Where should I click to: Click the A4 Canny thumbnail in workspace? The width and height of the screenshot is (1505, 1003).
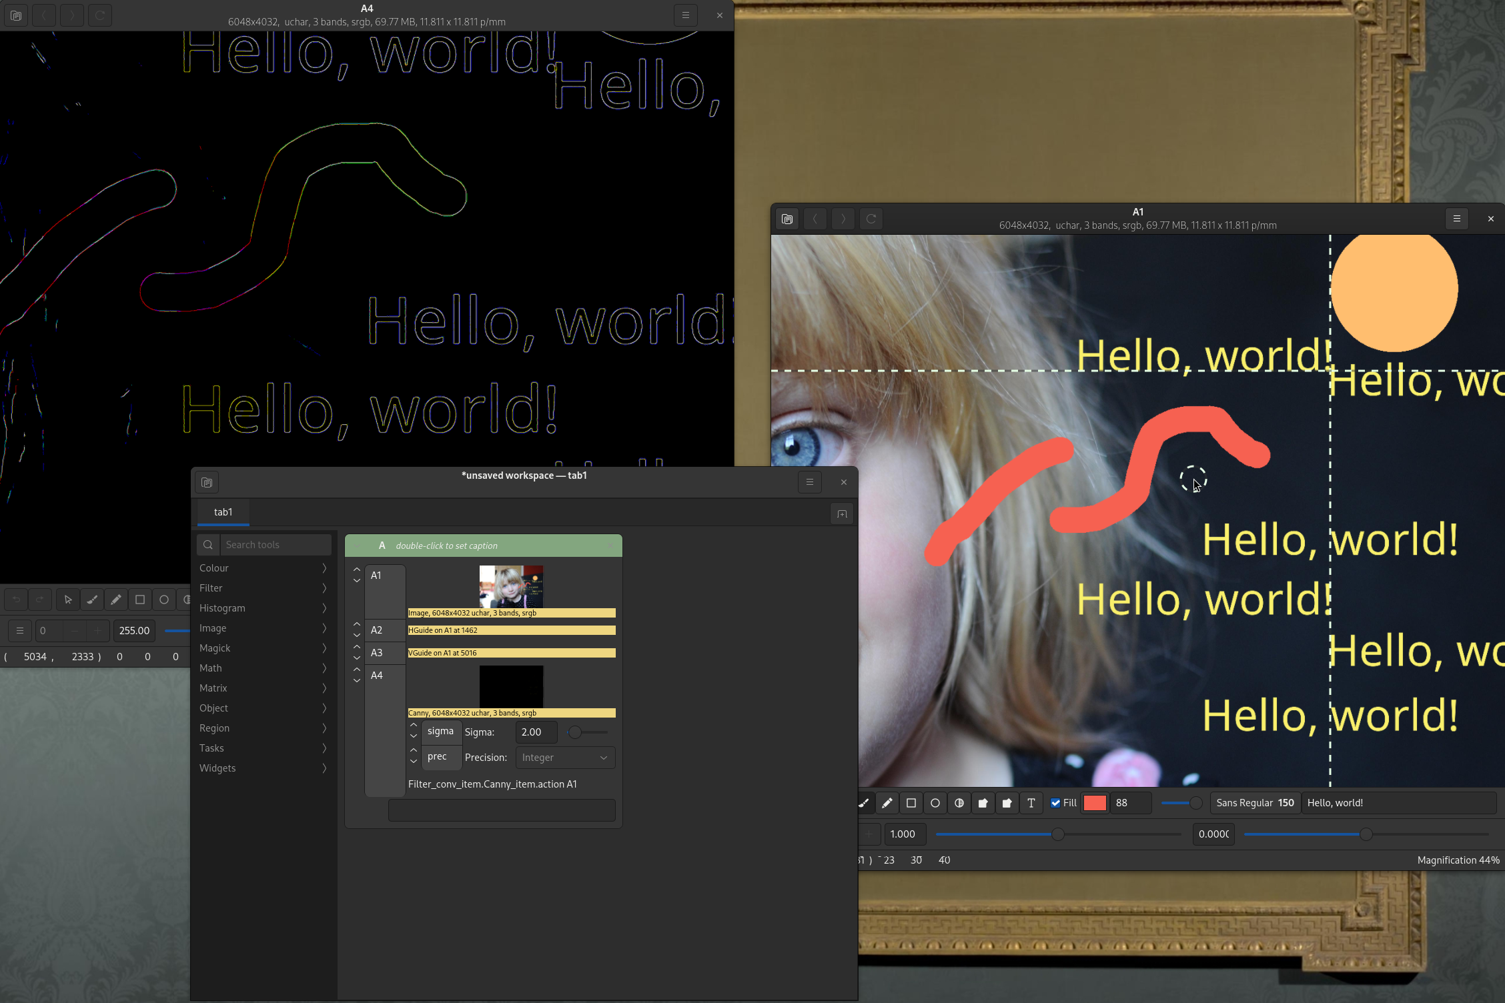click(x=512, y=686)
